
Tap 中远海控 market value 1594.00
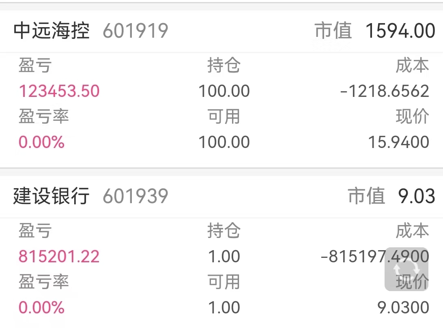tap(400, 31)
